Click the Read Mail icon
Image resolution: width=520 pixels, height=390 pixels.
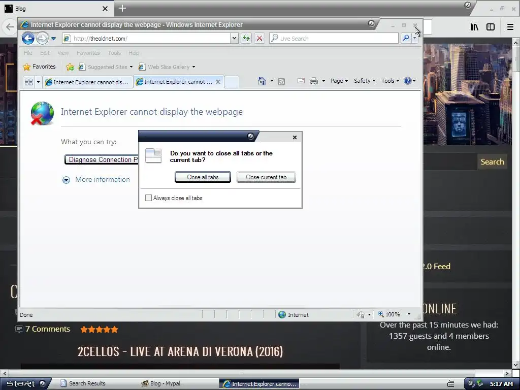coord(301,81)
